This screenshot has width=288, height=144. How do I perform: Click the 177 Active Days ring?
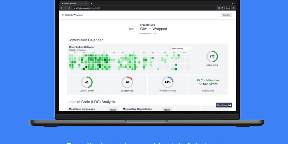click(x=212, y=56)
